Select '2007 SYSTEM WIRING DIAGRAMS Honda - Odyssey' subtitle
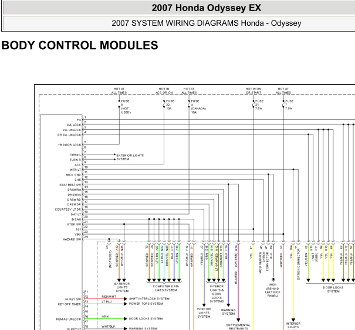Screen dimensions: 355x330 pyautogui.click(x=207, y=23)
